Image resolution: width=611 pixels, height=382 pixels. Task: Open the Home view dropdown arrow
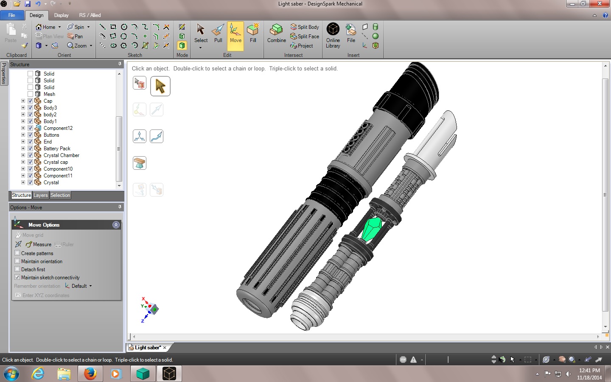point(59,27)
